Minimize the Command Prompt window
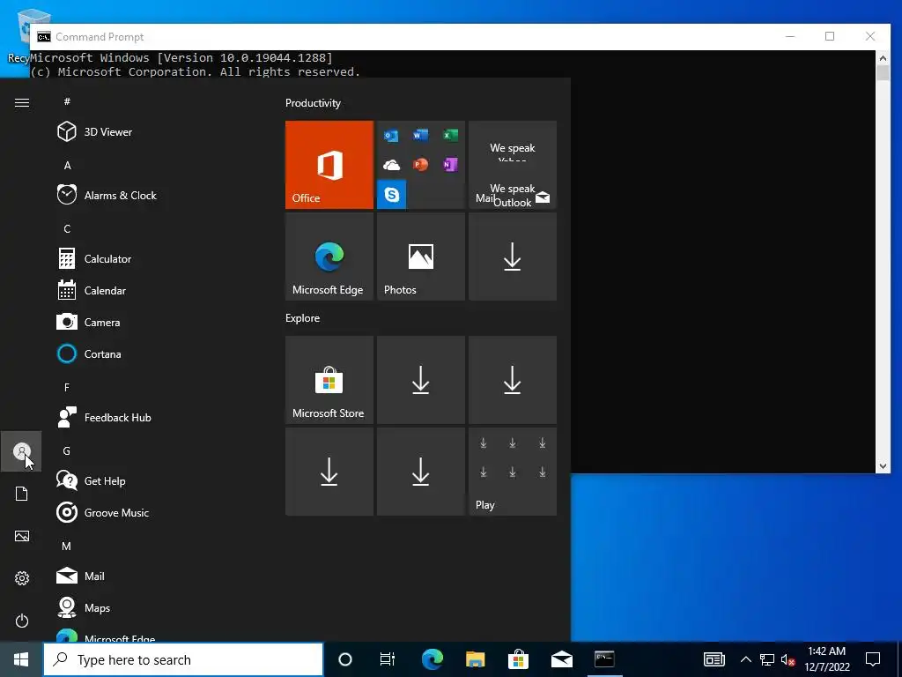This screenshot has height=677, width=902. pos(790,36)
